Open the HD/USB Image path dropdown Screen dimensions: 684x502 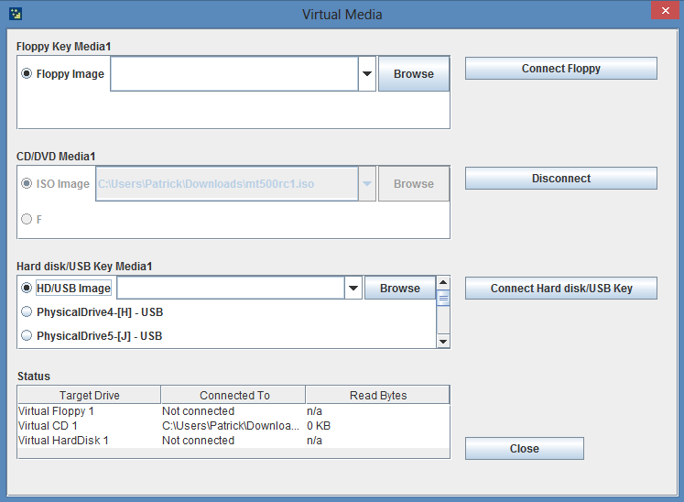pyautogui.click(x=353, y=289)
